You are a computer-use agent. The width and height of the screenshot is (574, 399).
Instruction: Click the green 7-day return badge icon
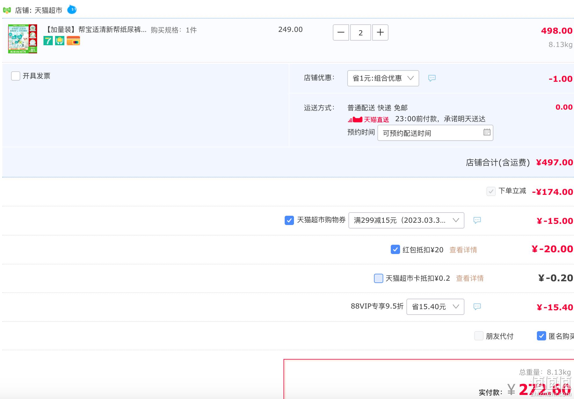(x=48, y=41)
